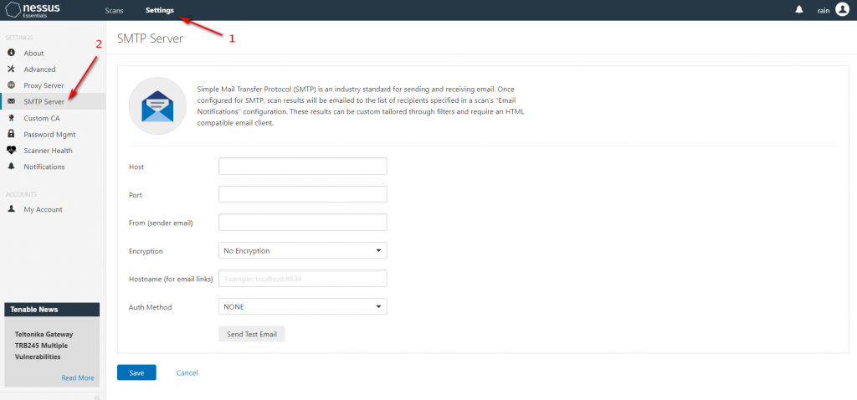Click the About info icon

tap(12, 53)
